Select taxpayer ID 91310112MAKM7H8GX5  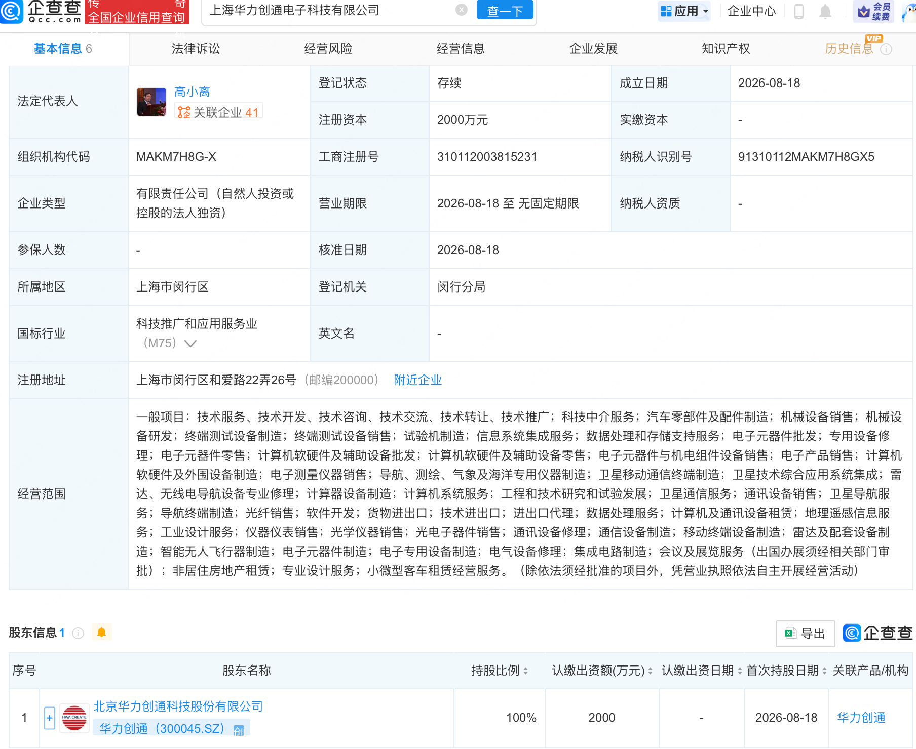[x=806, y=157]
